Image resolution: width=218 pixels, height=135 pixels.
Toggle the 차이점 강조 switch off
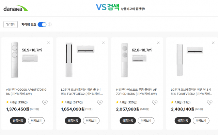tap(42, 25)
